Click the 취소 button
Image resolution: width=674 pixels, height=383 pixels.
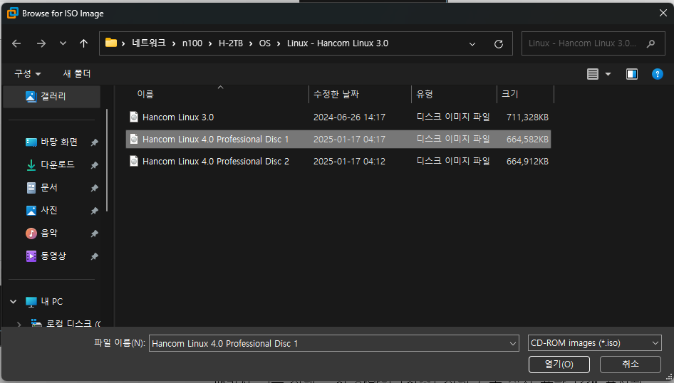pos(630,364)
